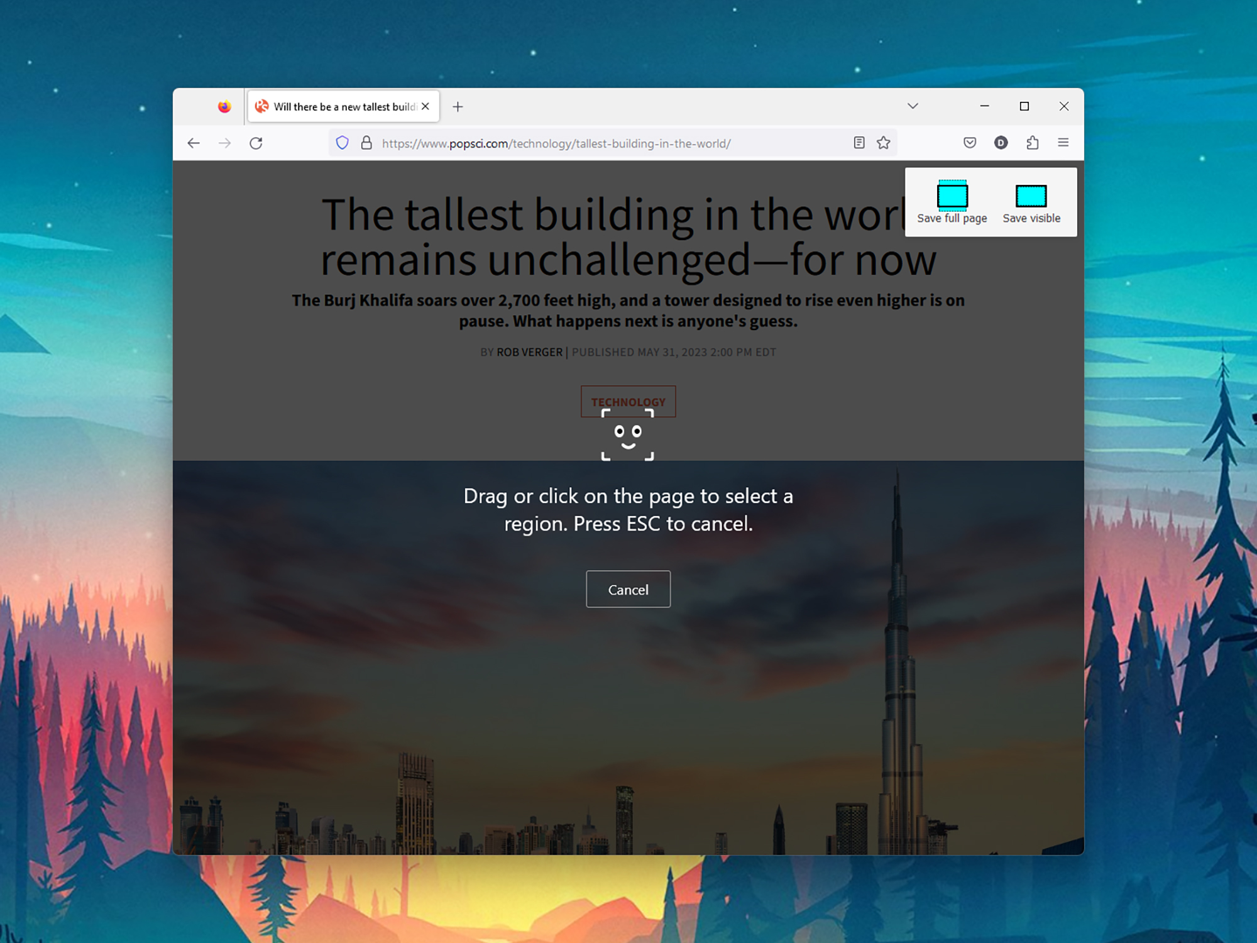Reload the page with the refresh icon
Image resolution: width=1257 pixels, height=943 pixels.
click(x=256, y=143)
